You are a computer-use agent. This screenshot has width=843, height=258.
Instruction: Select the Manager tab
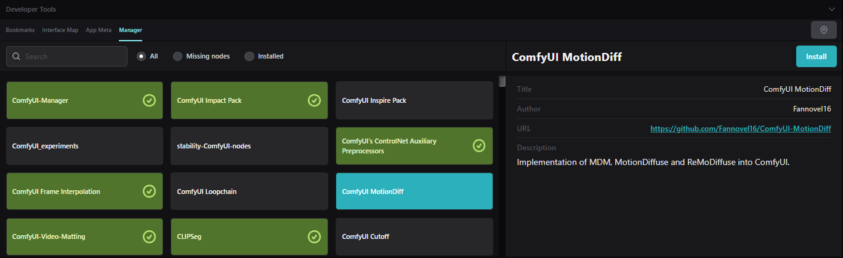131,30
